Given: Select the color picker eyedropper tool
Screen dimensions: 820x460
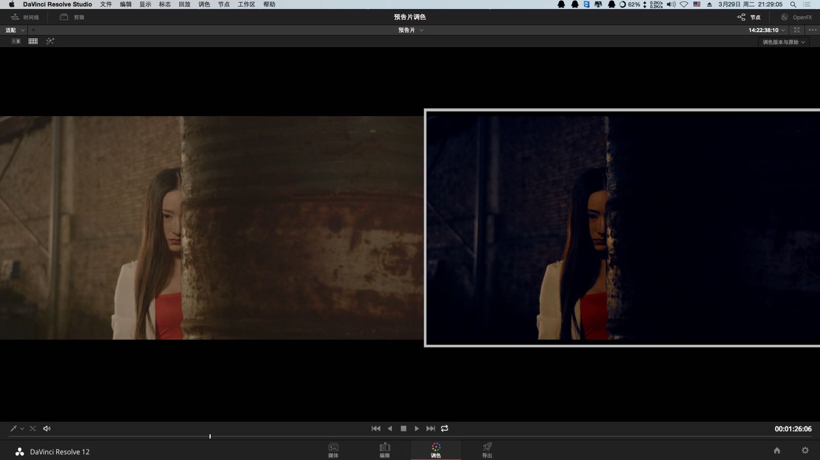Looking at the screenshot, I should [13, 429].
